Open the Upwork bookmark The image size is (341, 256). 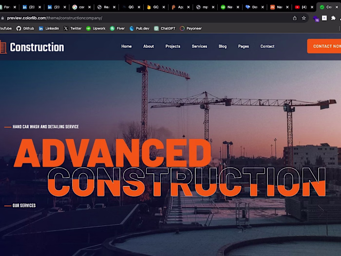pos(95,28)
